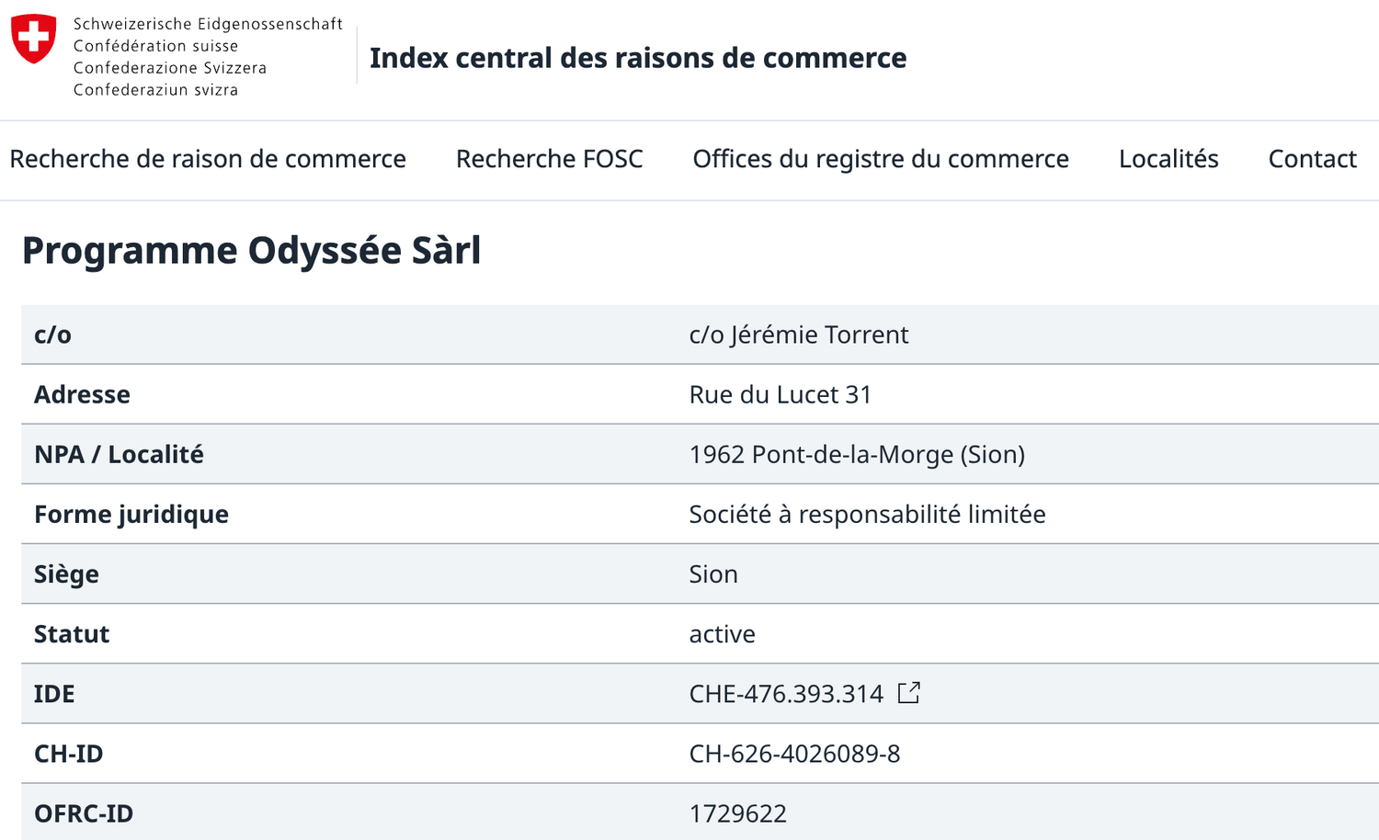Click the Forme juridique row label

[x=131, y=514]
